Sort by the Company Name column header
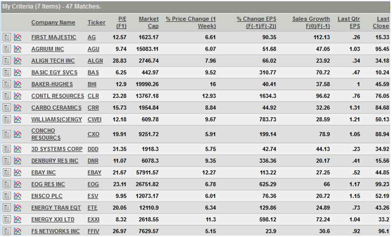The height and width of the screenshot is (237, 392). (x=53, y=23)
